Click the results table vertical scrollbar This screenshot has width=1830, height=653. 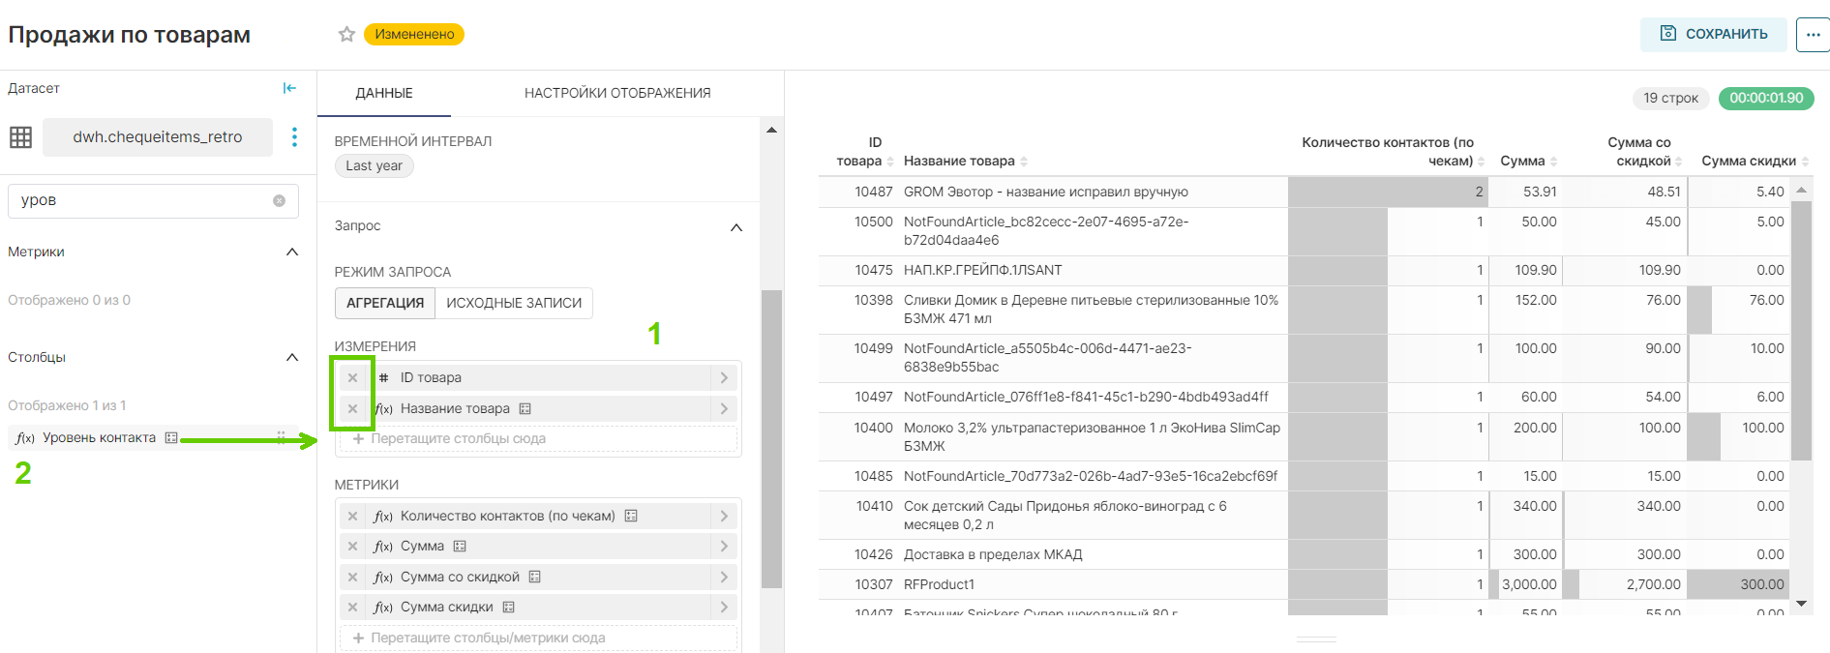pyautogui.click(x=1801, y=329)
